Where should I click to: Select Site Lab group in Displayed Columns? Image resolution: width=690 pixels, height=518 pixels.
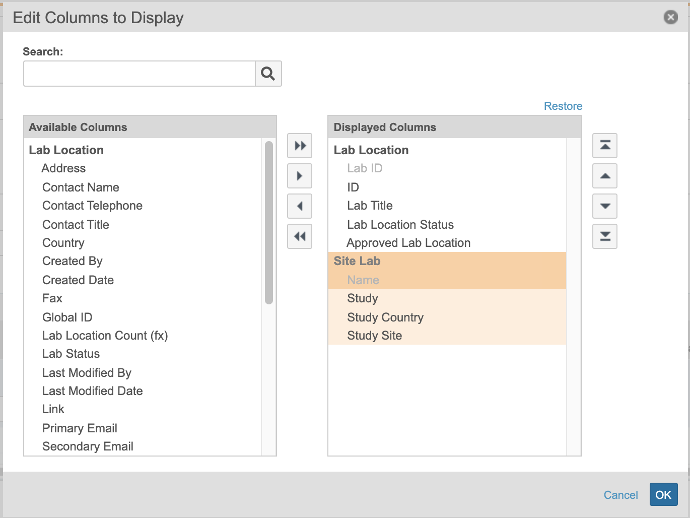coord(357,261)
